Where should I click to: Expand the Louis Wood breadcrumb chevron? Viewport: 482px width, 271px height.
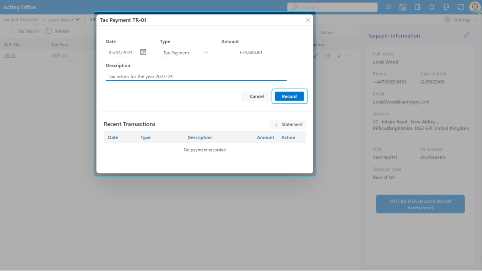77,20
